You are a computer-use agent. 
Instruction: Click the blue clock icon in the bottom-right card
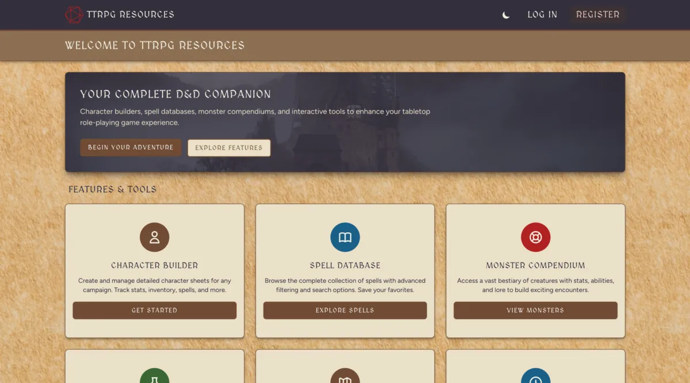coord(535,376)
